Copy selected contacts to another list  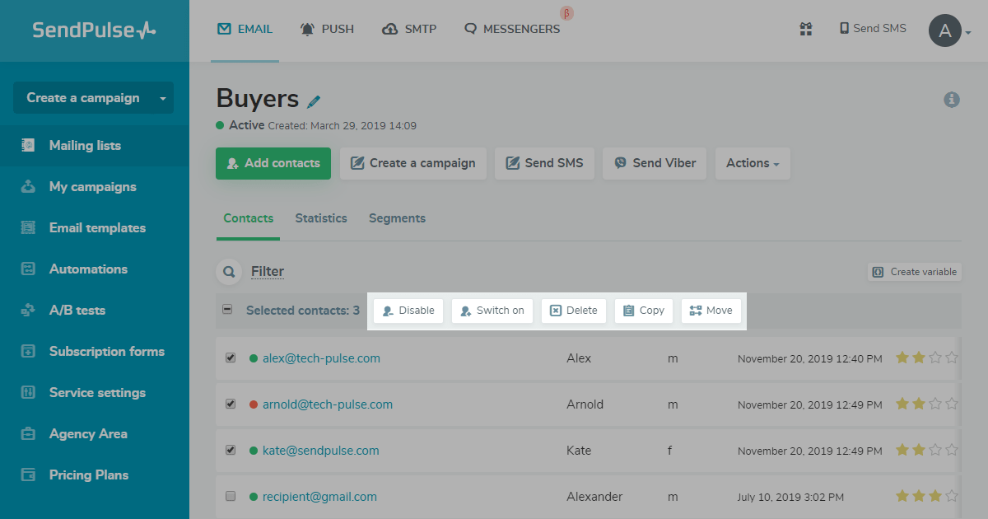(644, 311)
